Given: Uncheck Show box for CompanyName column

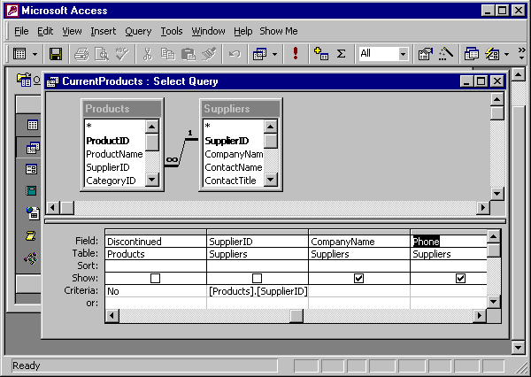Looking at the screenshot, I should point(358,279).
